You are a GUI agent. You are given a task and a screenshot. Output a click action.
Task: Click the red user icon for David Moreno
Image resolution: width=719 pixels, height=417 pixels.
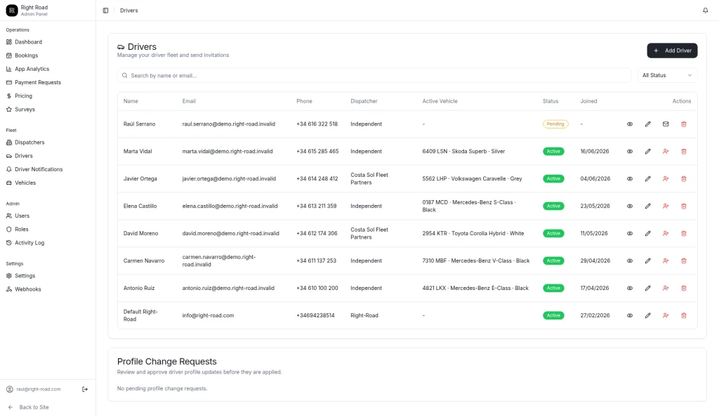tap(666, 233)
